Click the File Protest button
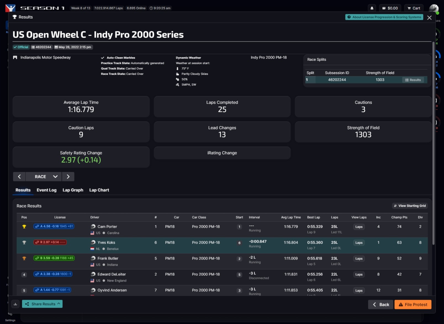 click(x=413, y=304)
